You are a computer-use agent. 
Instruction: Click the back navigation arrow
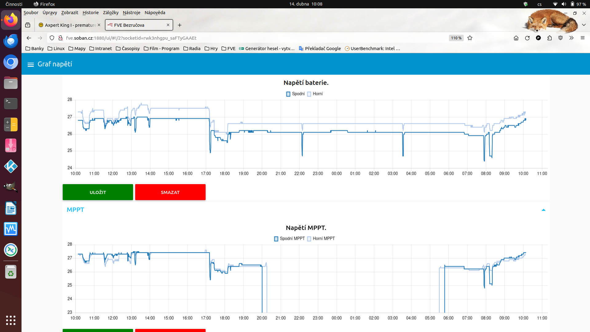click(x=29, y=38)
